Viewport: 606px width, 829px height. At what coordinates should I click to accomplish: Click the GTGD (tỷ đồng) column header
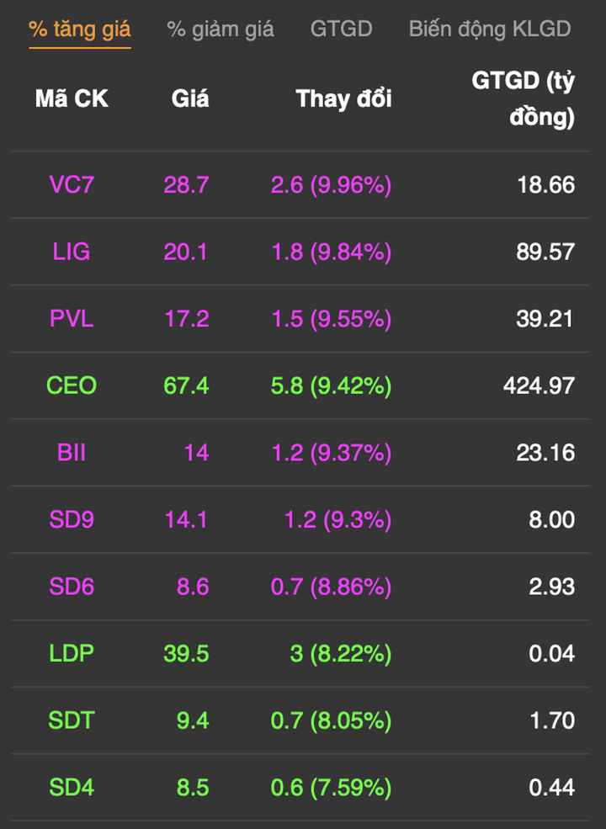(524, 99)
